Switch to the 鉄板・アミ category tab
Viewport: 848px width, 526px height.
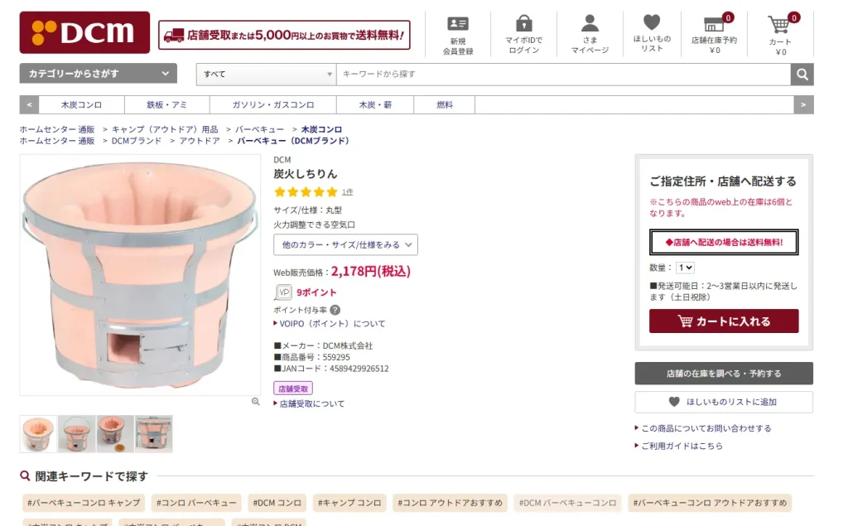166,105
